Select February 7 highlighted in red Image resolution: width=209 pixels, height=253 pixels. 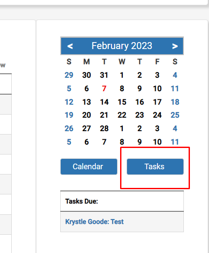[104, 89]
